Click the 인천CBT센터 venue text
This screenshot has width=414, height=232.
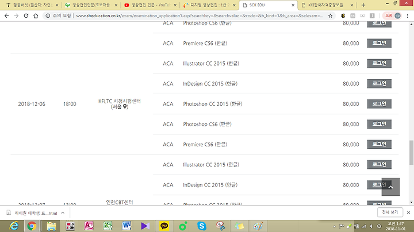pos(120,202)
